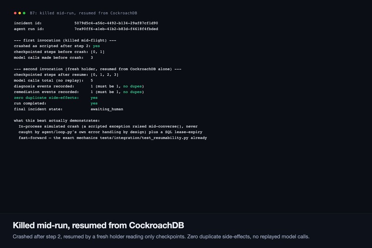372x248 pixels.
Task: Select terminal title 'B7: killed mid-run, resumed from CockroachDB'
Action: coord(84,13)
